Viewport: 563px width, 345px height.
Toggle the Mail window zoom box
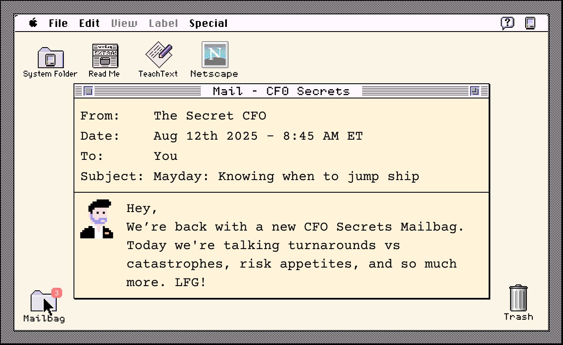click(475, 91)
